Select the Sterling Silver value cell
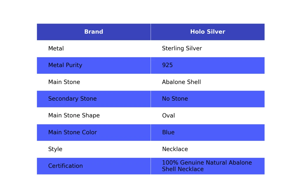The image size is (294, 196). pos(182,49)
